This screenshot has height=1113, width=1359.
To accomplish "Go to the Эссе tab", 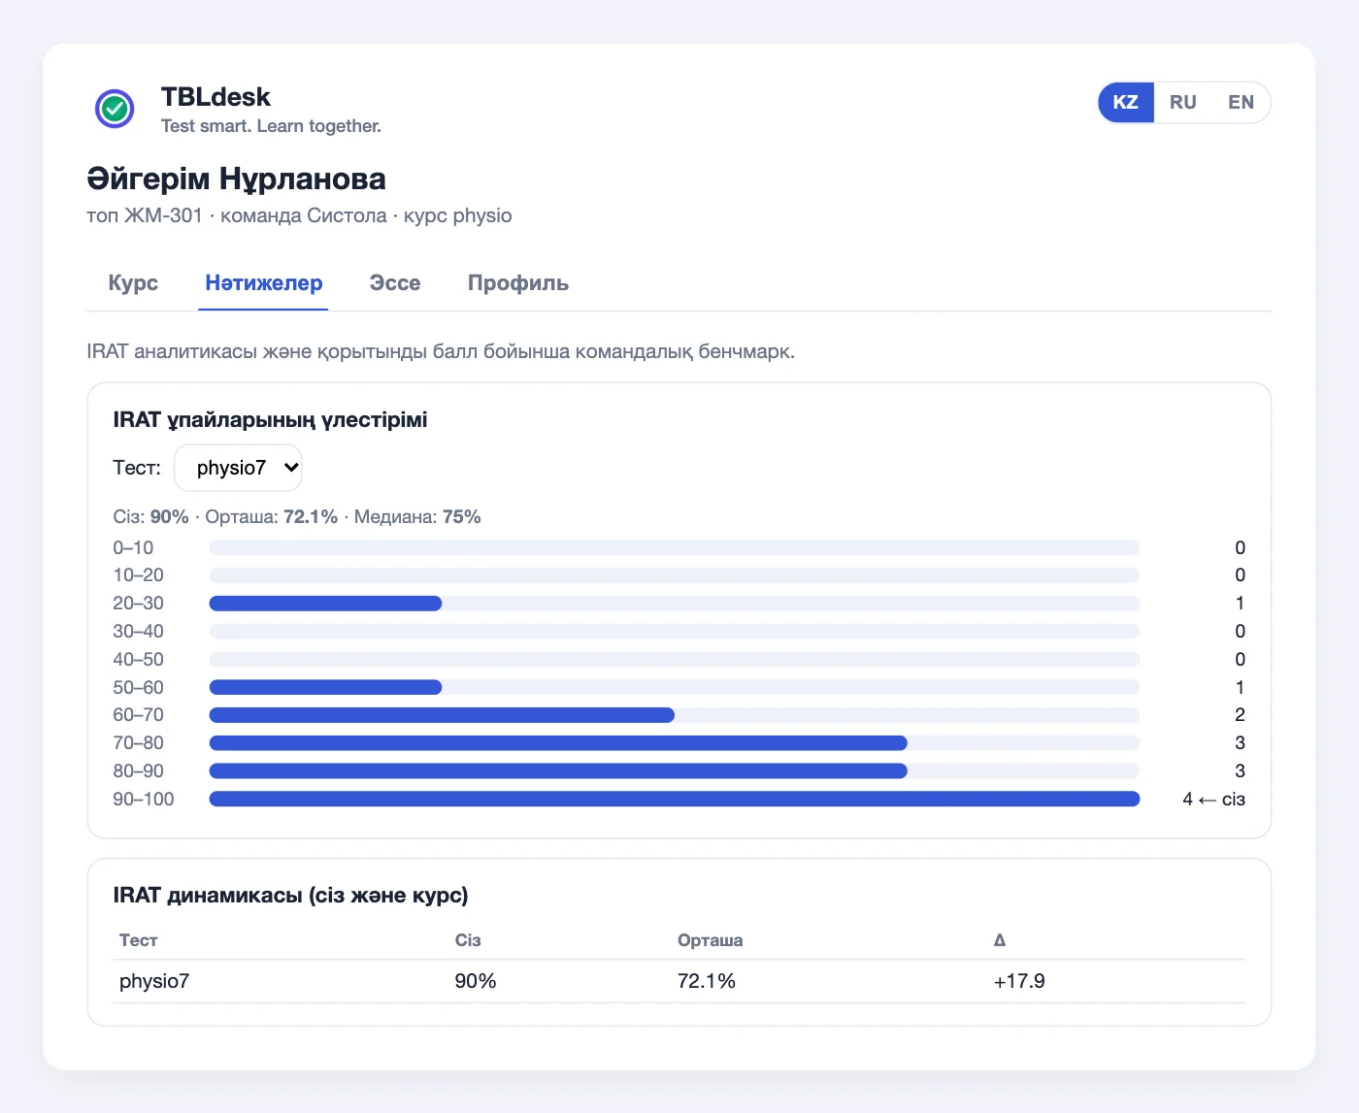I will coord(395,283).
